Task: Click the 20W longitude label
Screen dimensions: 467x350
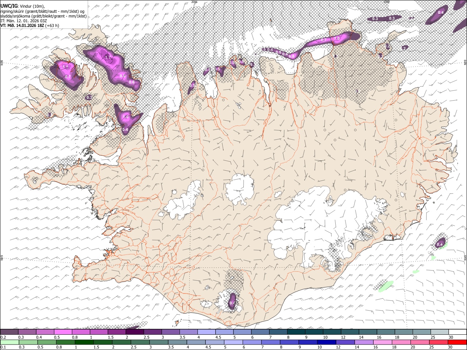Action: click(x=194, y=2)
